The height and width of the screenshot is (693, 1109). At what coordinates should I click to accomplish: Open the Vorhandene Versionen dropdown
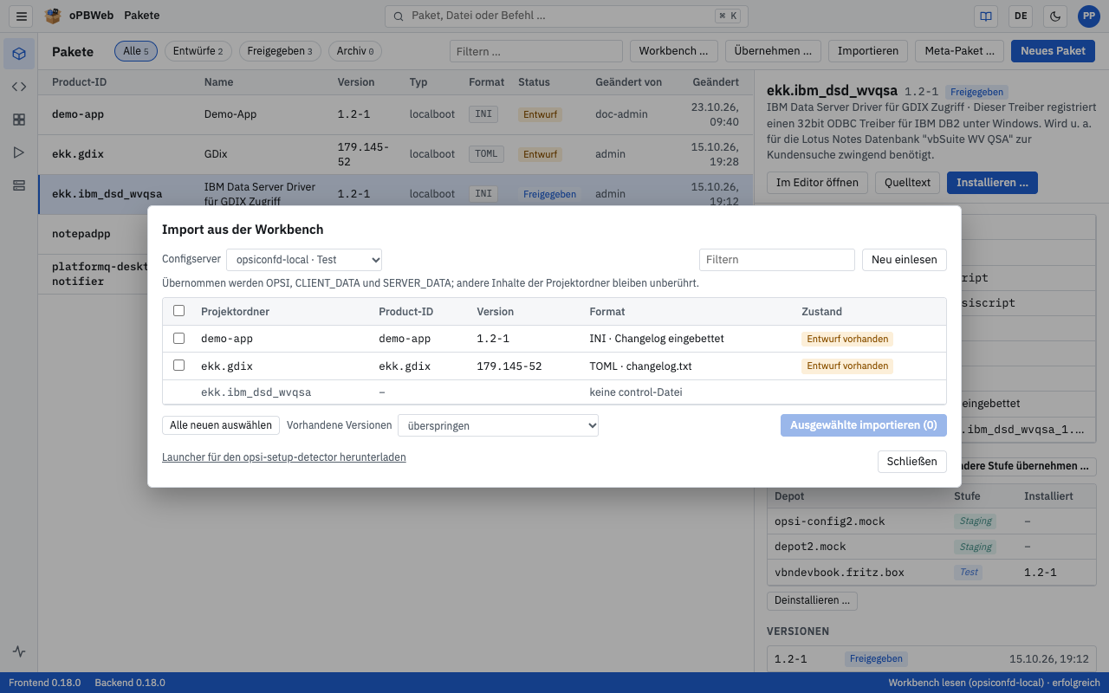click(498, 425)
